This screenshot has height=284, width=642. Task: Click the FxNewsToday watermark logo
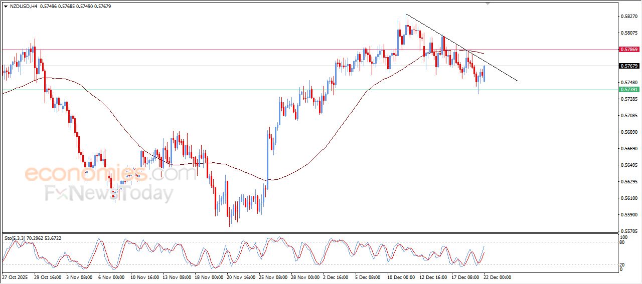click(110, 193)
